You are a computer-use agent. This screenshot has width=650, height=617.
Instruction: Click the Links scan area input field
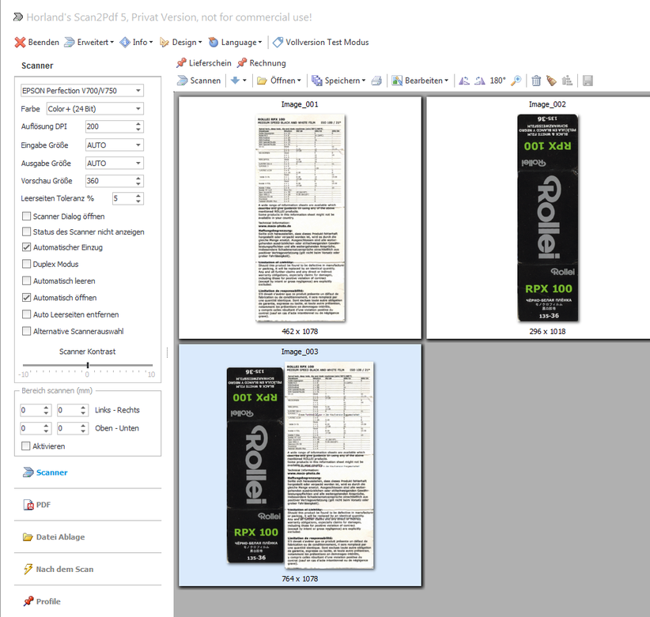[31, 410]
